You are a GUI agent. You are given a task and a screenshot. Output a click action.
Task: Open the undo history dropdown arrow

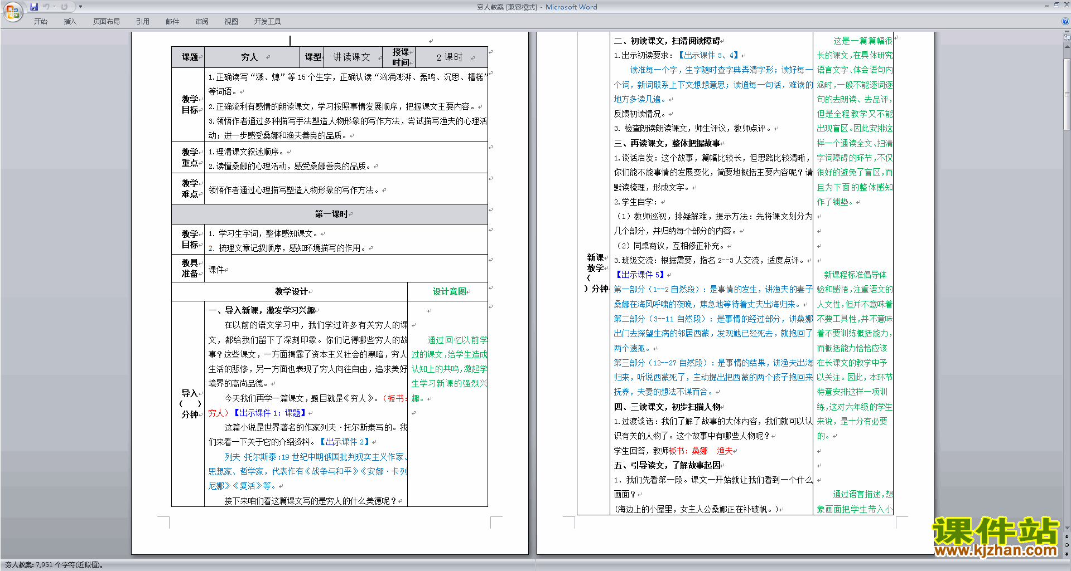point(55,7)
